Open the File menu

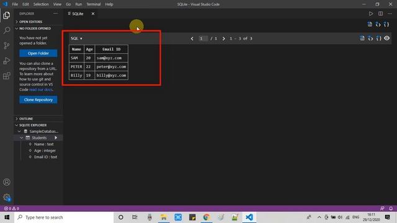pos(15,4)
